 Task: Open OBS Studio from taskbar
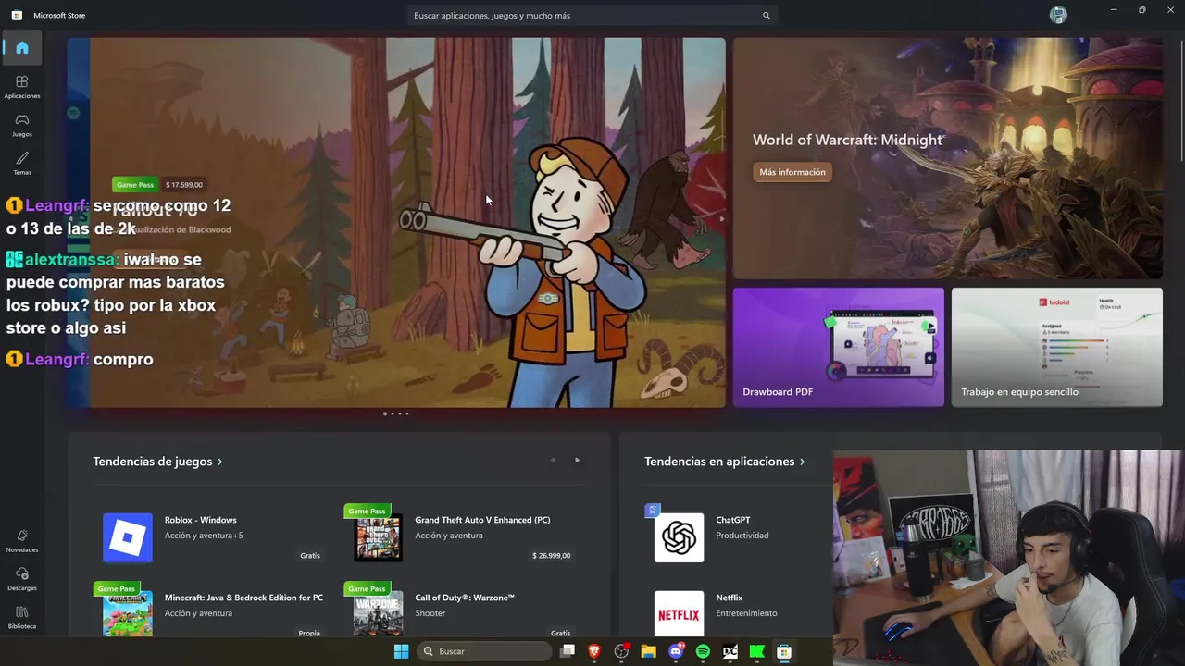pyautogui.click(x=621, y=651)
